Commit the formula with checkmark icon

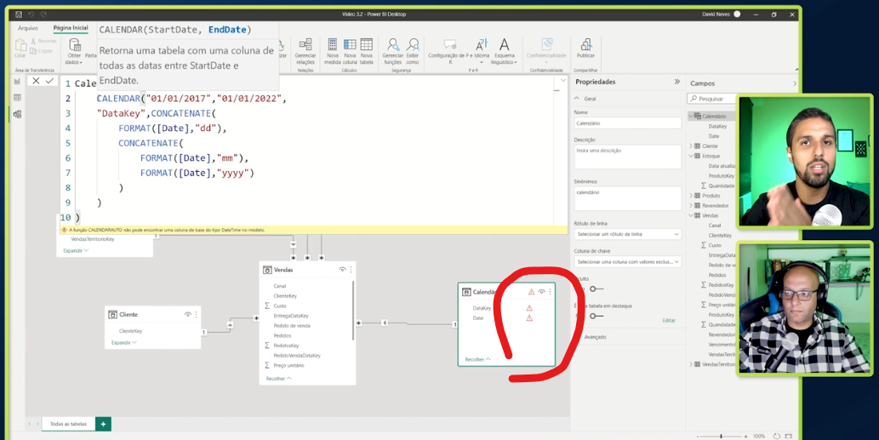(49, 81)
